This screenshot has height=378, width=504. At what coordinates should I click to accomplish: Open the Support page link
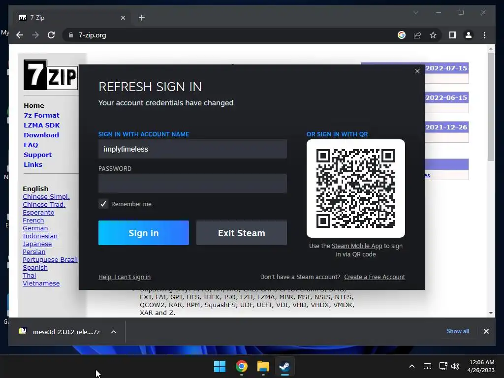(37, 155)
